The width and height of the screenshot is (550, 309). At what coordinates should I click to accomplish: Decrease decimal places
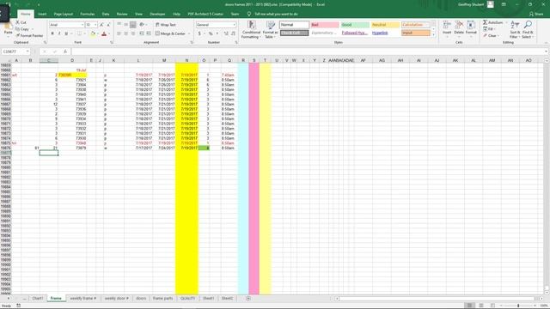[233, 33]
